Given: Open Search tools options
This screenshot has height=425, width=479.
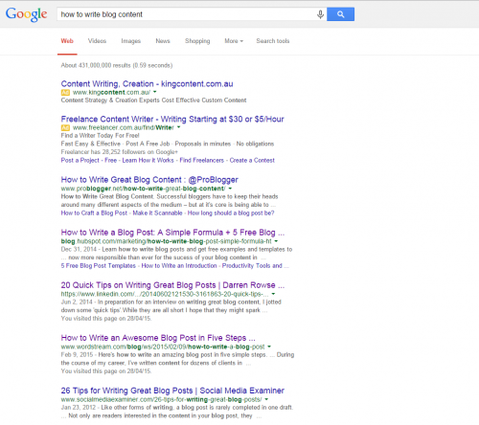Looking at the screenshot, I should click(x=273, y=41).
